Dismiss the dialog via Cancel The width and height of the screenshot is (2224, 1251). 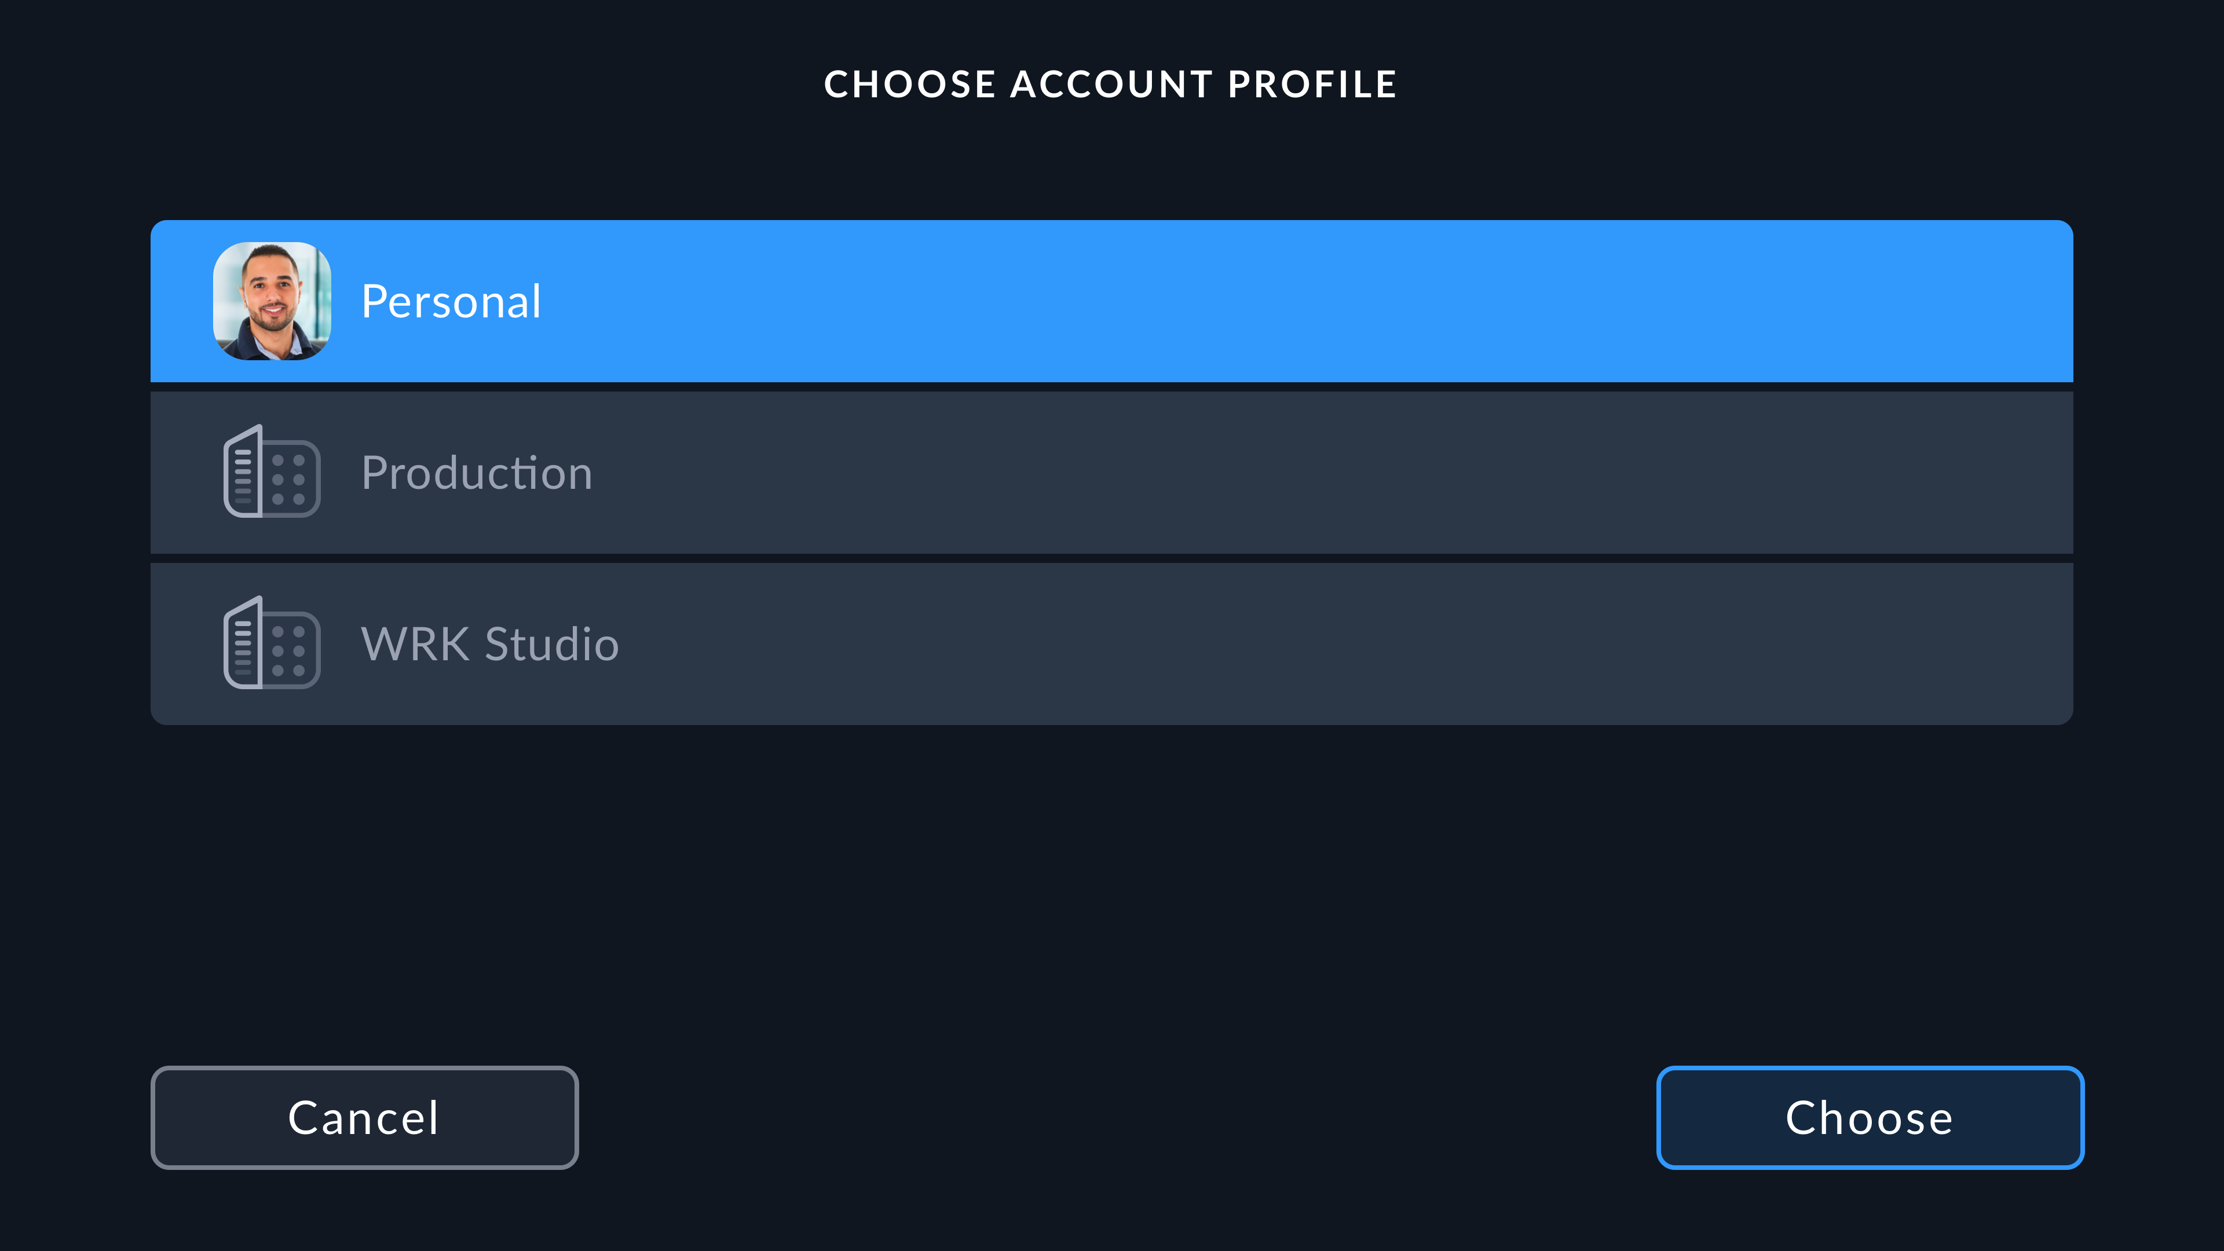[x=364, y=1117]
